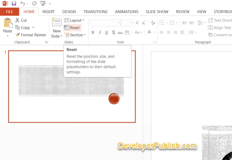232x160 pixels.
Task: Click the Repeat/Redo icon
Action: tap(34, 3)
